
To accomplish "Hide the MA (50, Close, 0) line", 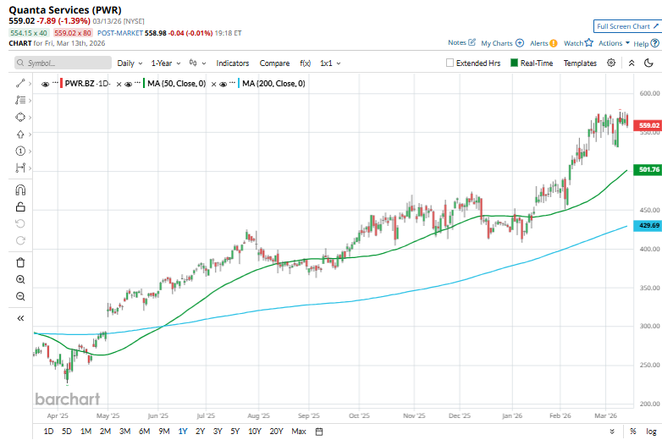I will tap(128, 84).
